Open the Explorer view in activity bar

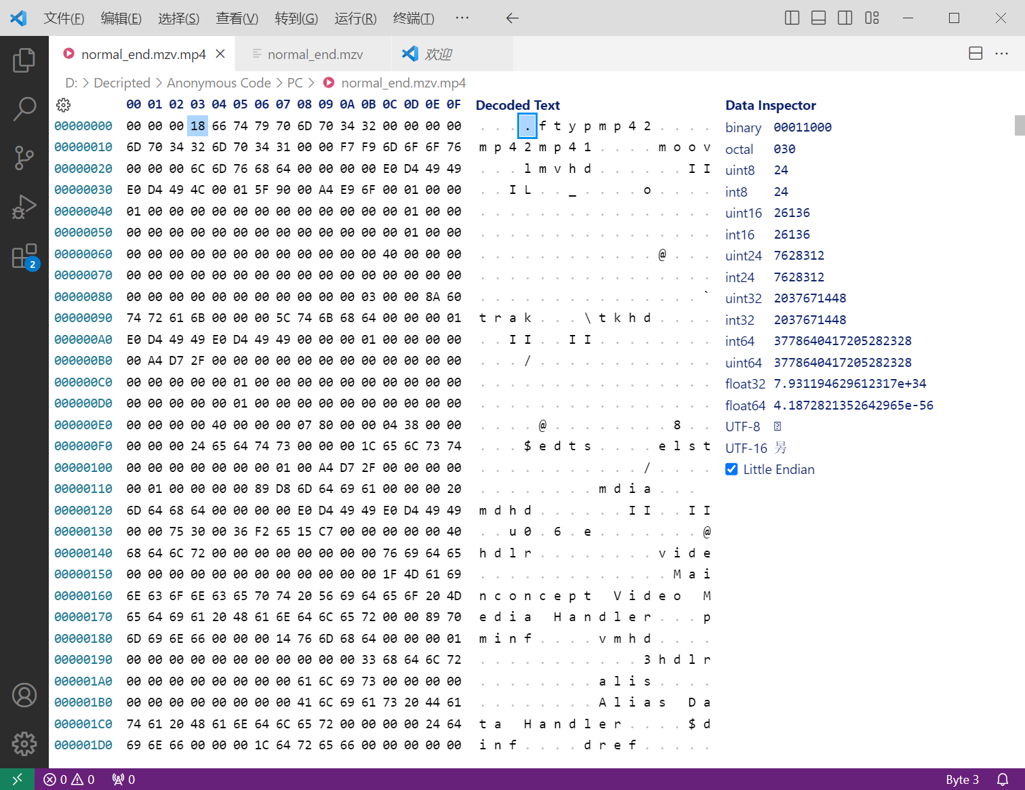click(x=24, y=60)
